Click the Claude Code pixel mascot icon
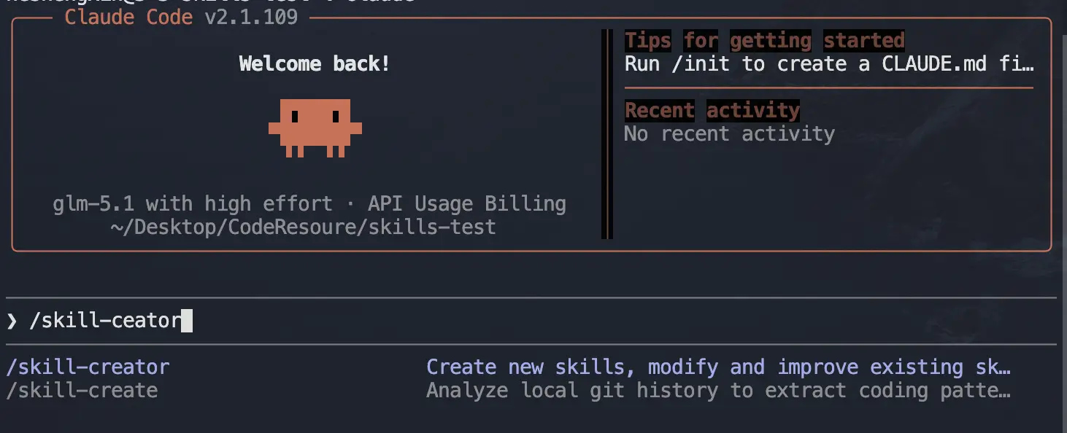Viewport: 1067px width, 433px height. 315,128
